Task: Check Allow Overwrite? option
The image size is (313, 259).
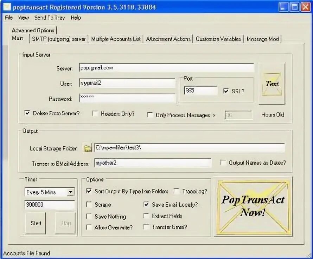Action: click(x=89, y=227)
